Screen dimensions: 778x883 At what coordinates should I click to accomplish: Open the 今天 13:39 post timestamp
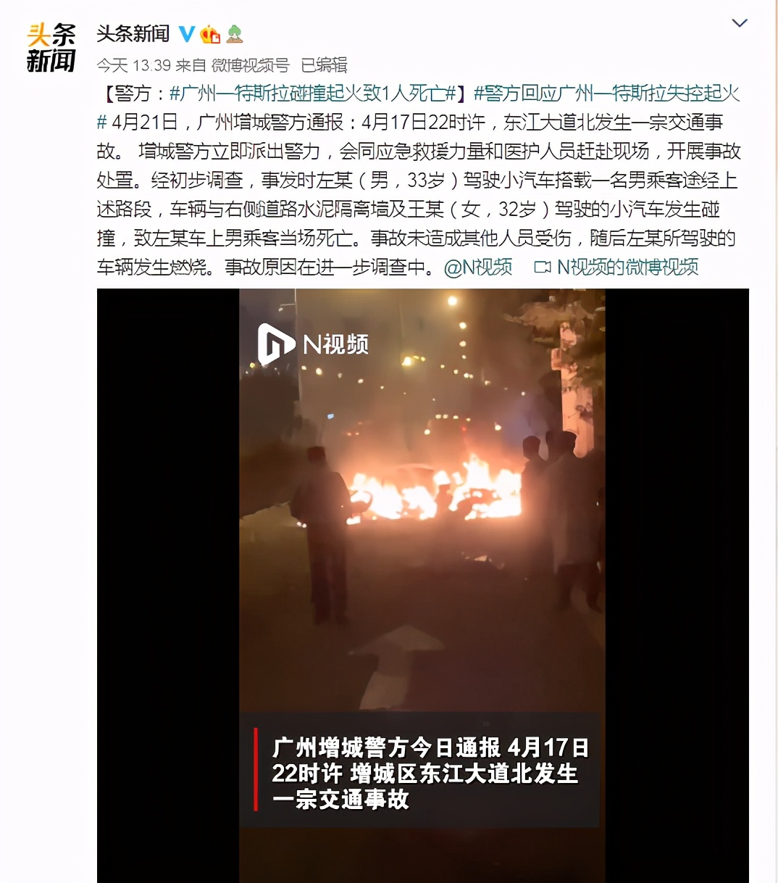point(134,65)
